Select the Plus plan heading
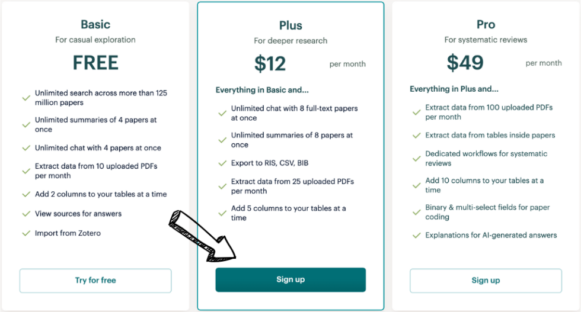 click(290, 25)
